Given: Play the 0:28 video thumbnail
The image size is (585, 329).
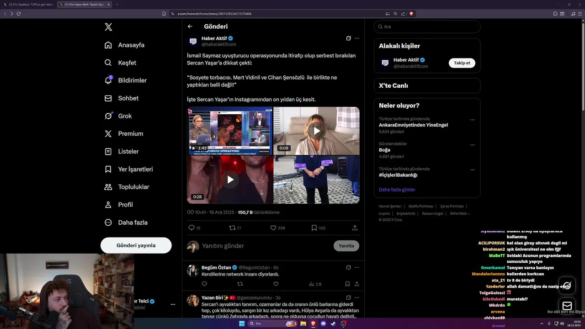Looking at the screenshot, I should click(x=230, y=180).
